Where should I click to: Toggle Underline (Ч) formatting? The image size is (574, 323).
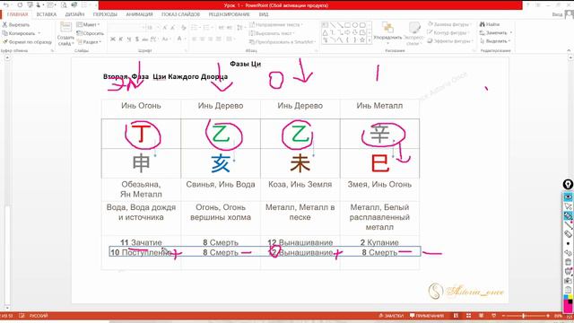(x=129, y=39)
